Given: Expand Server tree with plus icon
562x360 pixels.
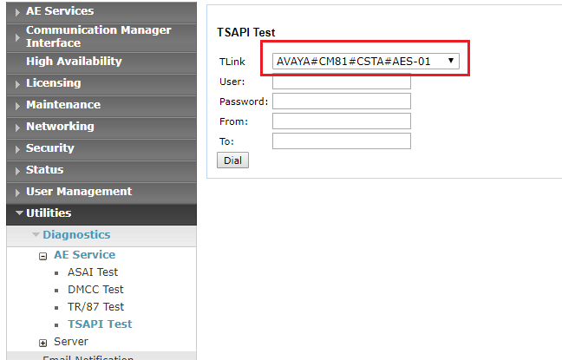Looking at the screenshot, I should point(42,343).
